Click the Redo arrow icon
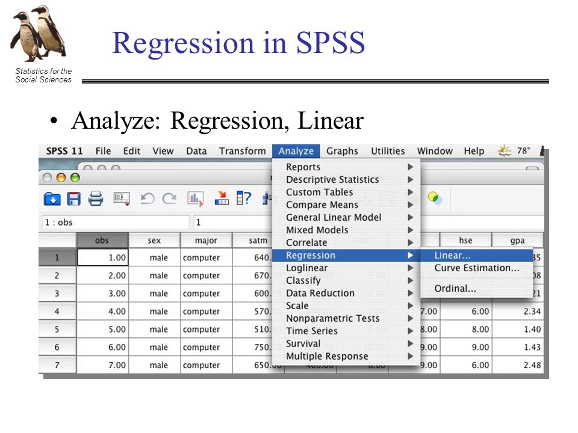The image size is (578, 433). tap(170, 199)
